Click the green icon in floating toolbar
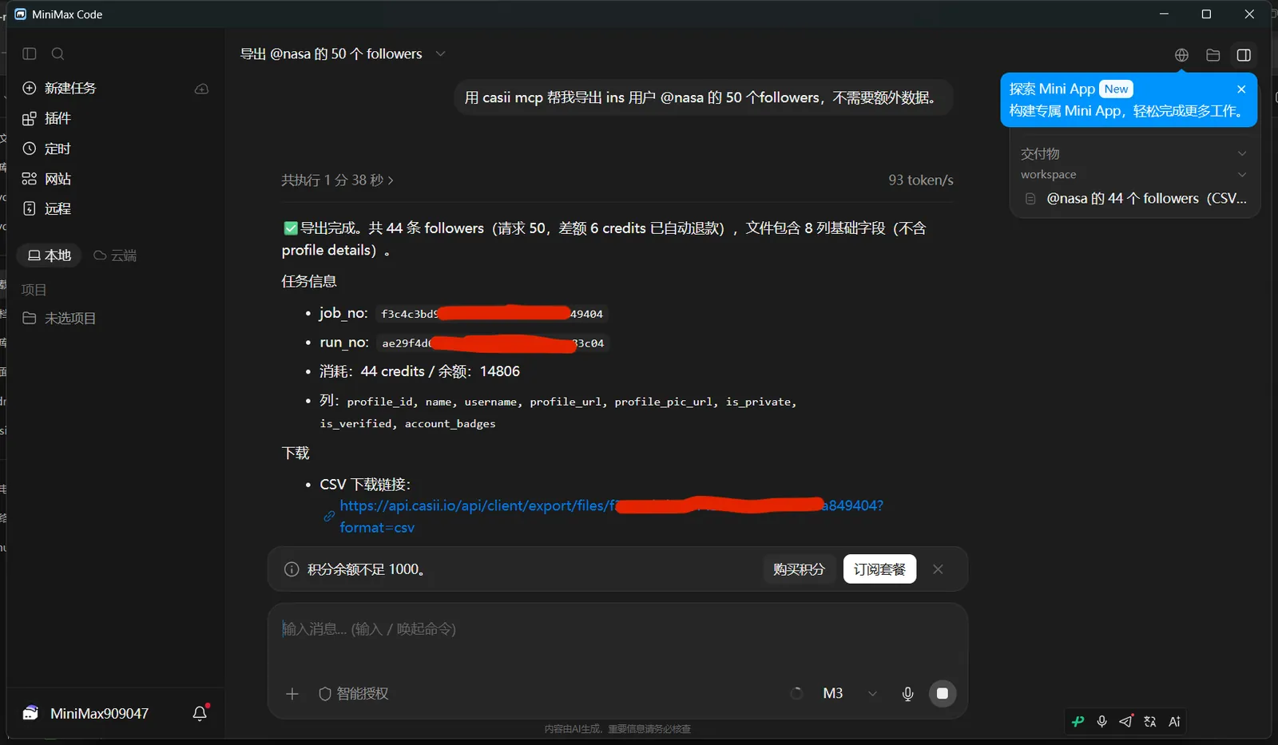Viewport: 1278px width, 745px height. 1078,722
